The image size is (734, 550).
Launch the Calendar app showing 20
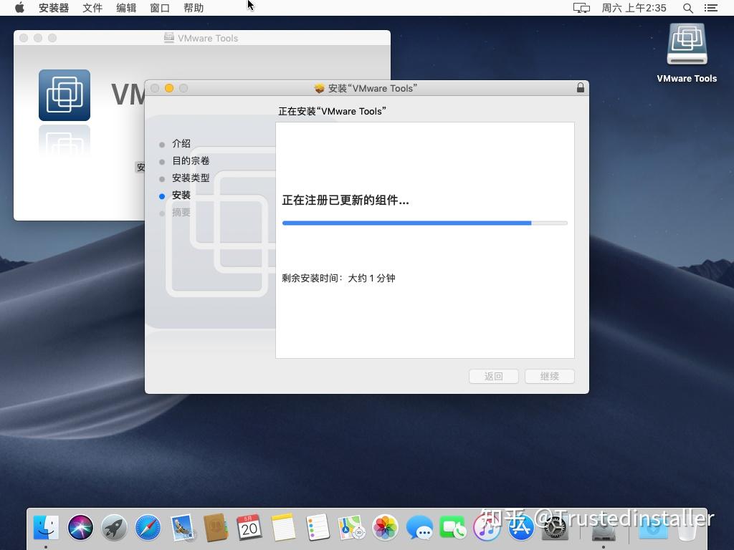click(249, 526)
